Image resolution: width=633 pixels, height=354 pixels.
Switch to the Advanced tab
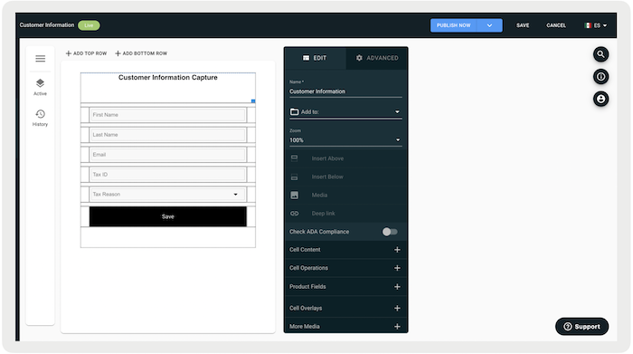pyautogui.click(x=377, y=58)
